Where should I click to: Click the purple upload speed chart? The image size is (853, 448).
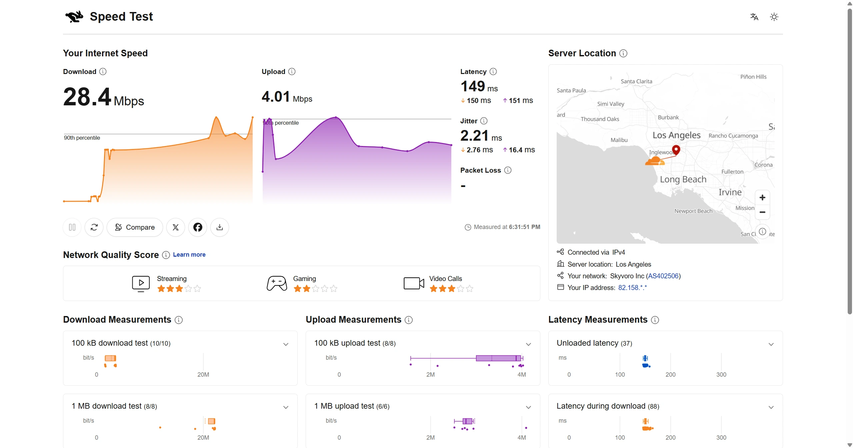[x=357, y=160]
